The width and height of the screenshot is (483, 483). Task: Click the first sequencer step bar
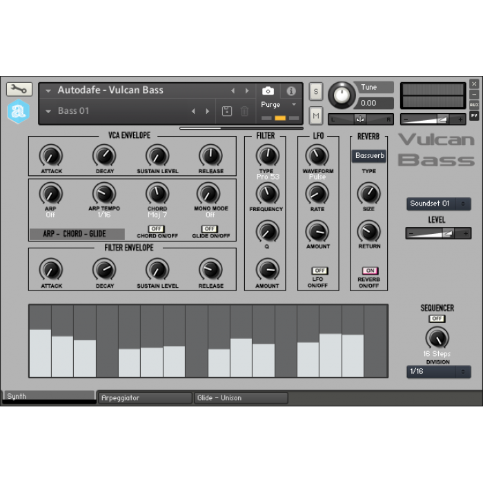click(x=40, y=353)
